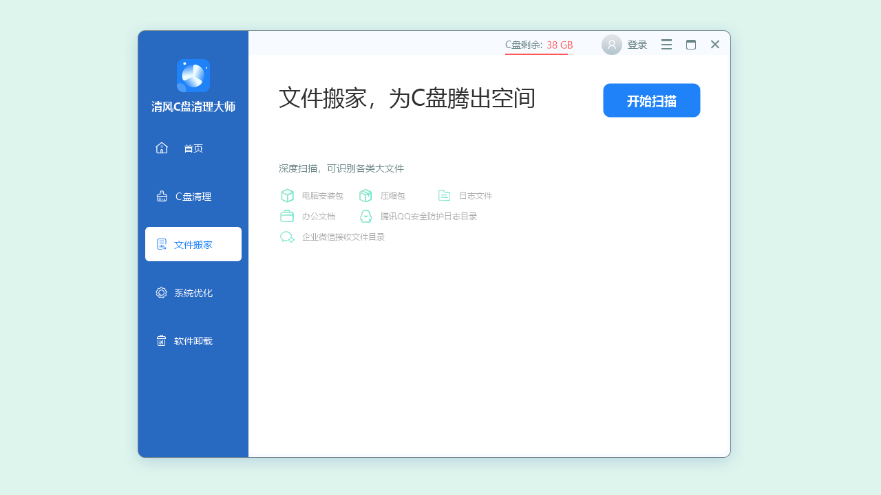Click the 登录 login link
Viewport: 881px width, 495px height.
[x=637, y=44]
